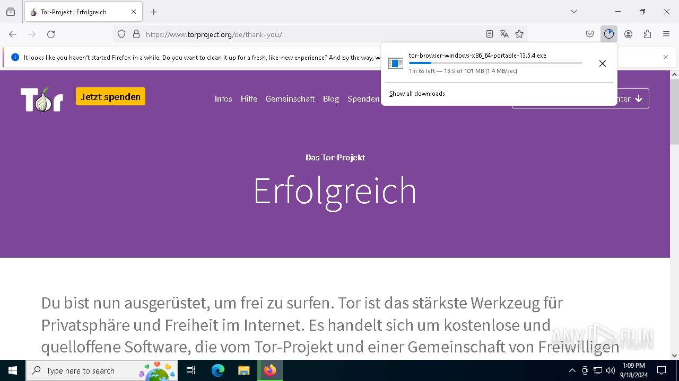
Task: Open the Infos menu item
Action: click(223, 99)
